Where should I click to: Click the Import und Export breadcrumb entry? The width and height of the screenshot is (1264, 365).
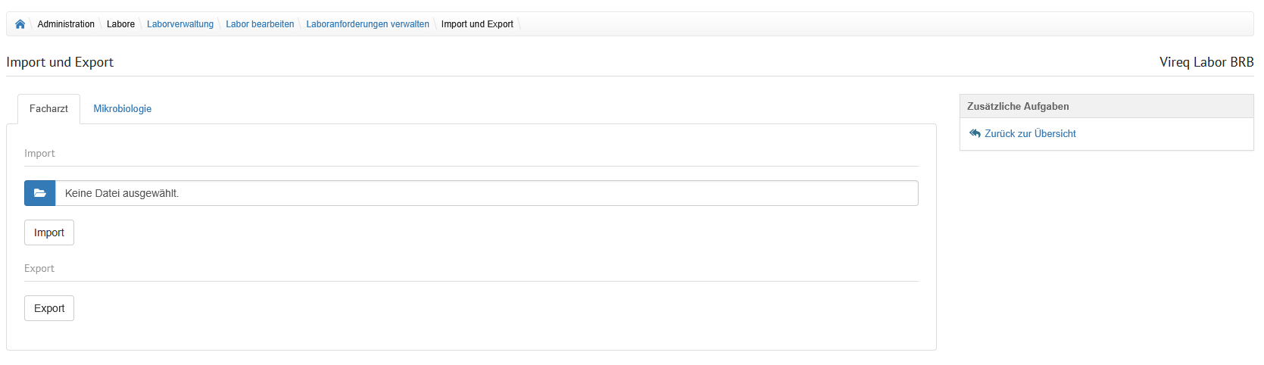[477, 24]
